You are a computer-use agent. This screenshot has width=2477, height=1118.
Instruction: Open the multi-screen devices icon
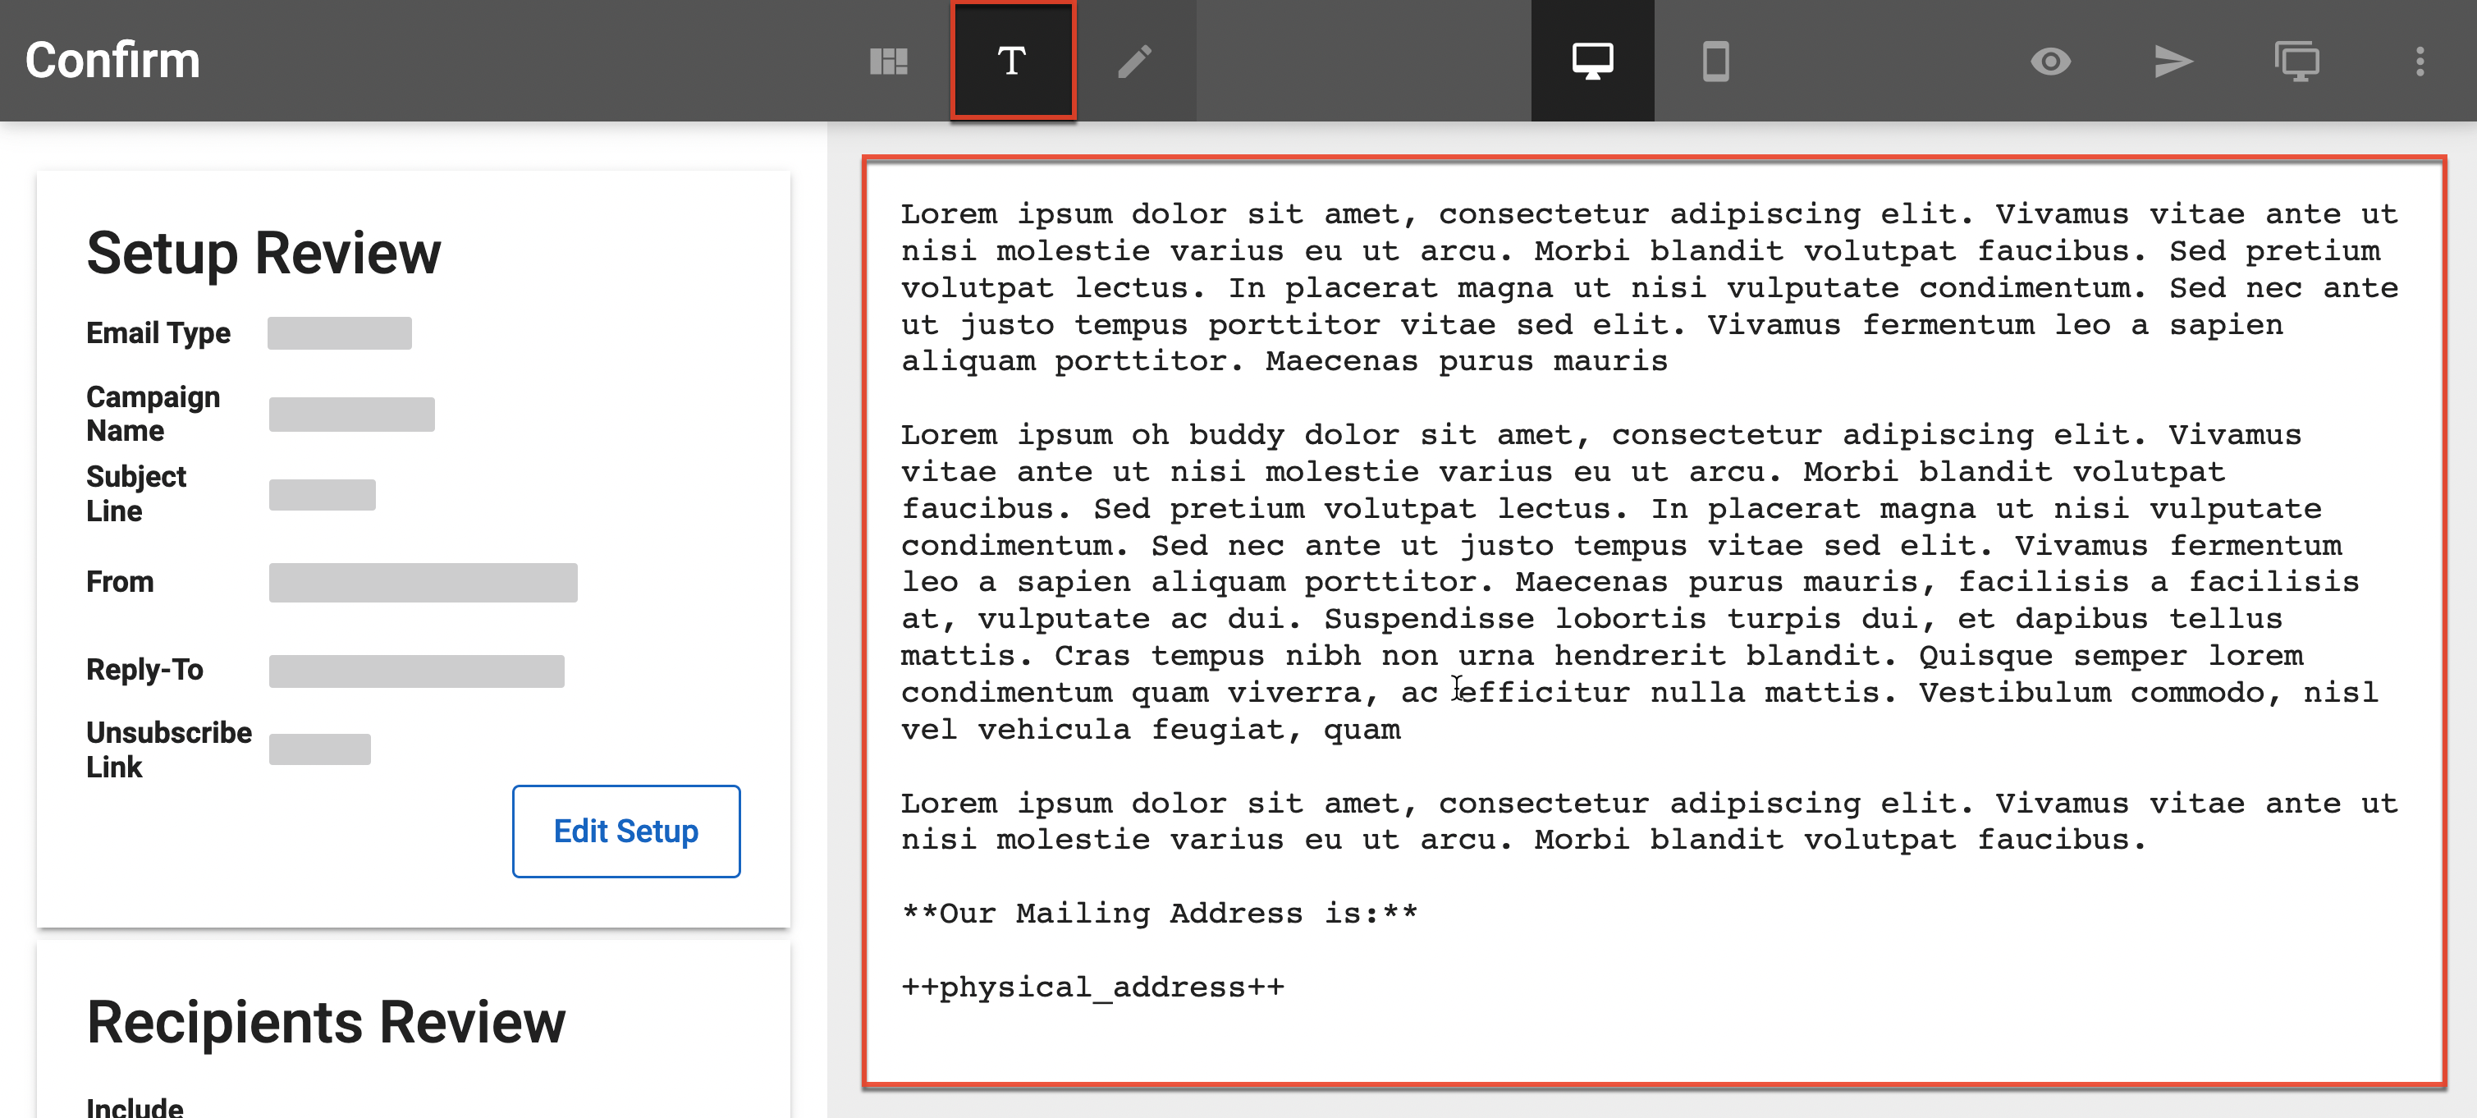2296,62
